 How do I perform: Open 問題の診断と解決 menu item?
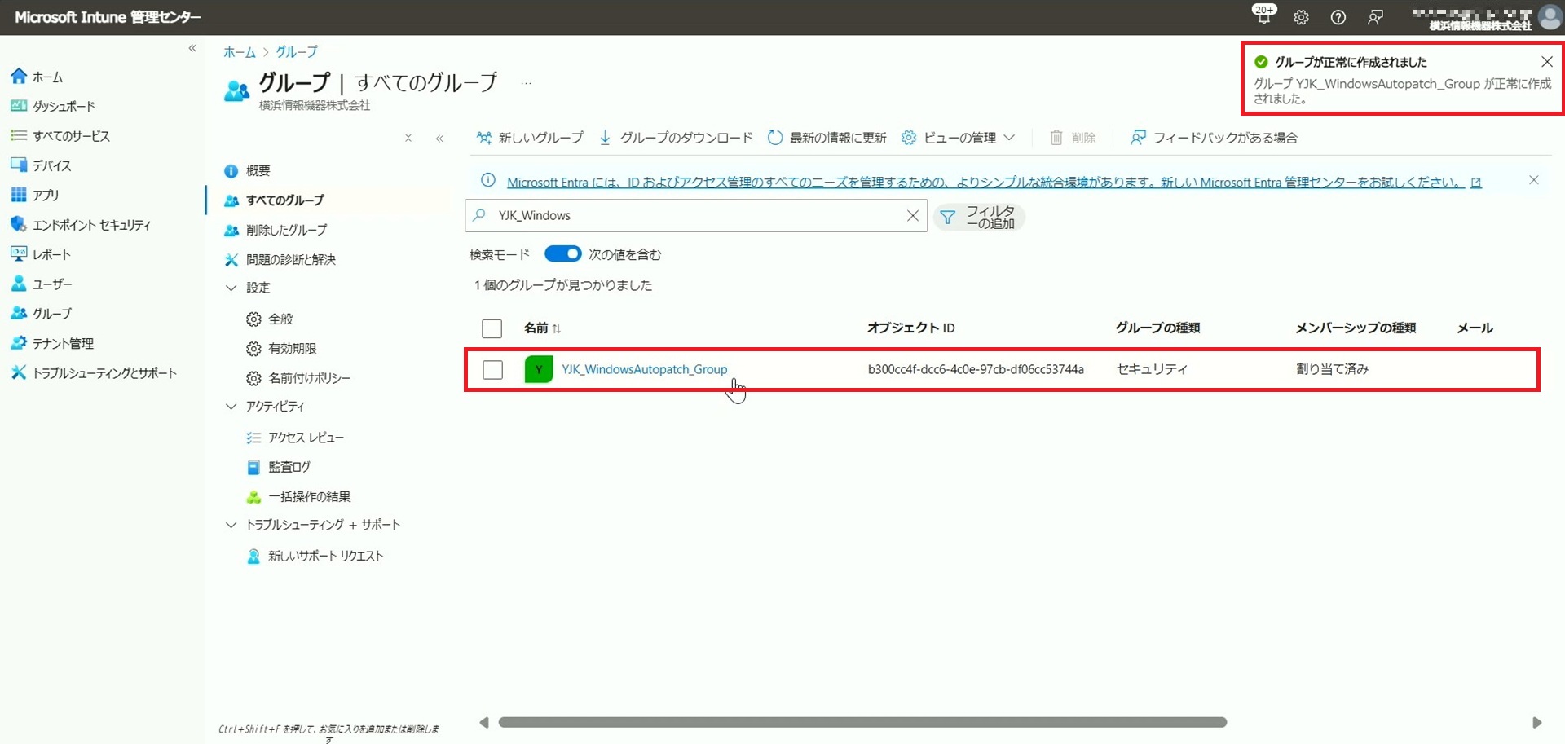tap(280, 259)
